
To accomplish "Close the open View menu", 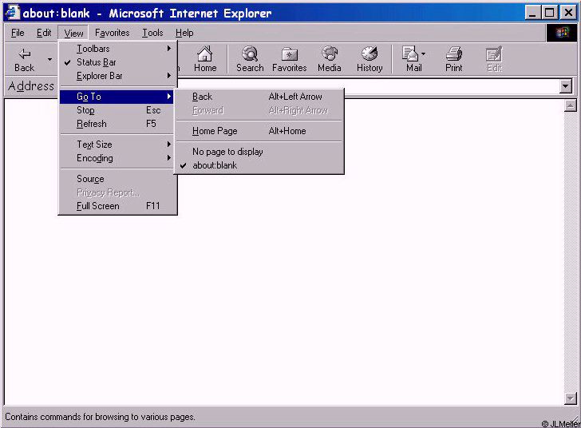I will click(73, 33).
